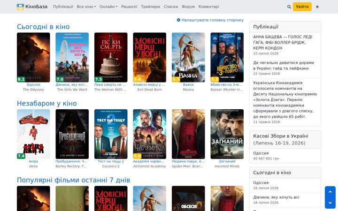
Task: Click Дівчина, яку хочуть всі in sidebar
Action: 276,197
